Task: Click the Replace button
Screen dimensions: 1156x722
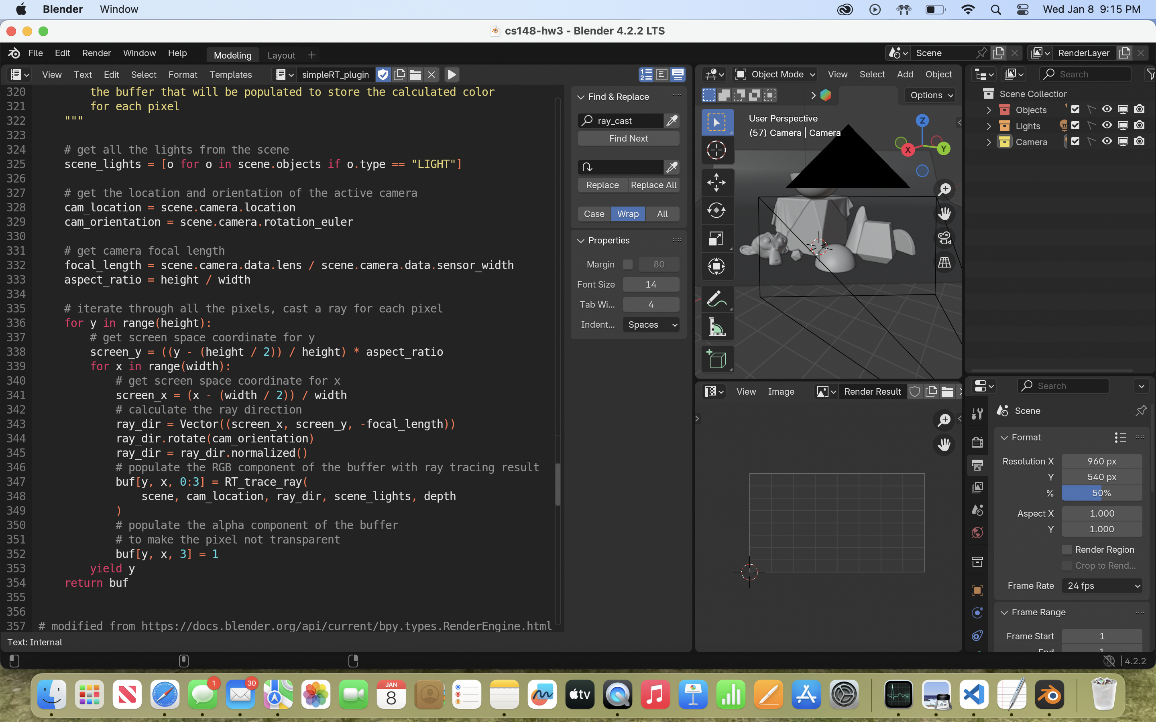Action: click(602, 185)
